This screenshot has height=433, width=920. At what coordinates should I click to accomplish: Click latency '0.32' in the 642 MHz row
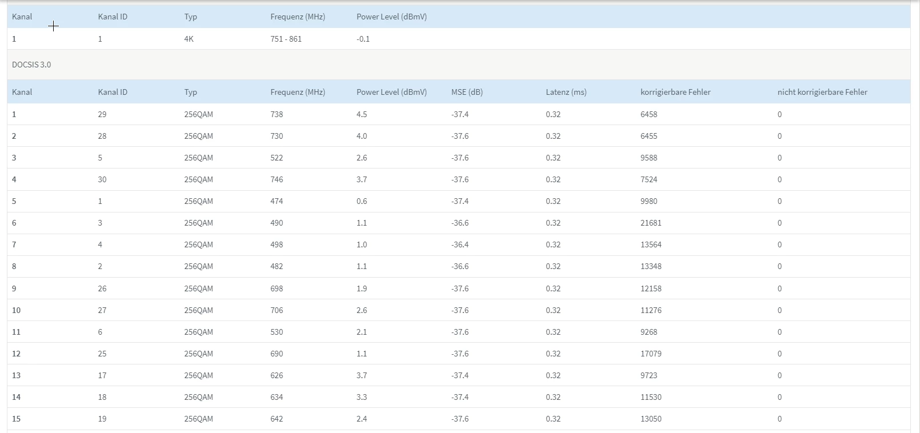tap(553, 419)
